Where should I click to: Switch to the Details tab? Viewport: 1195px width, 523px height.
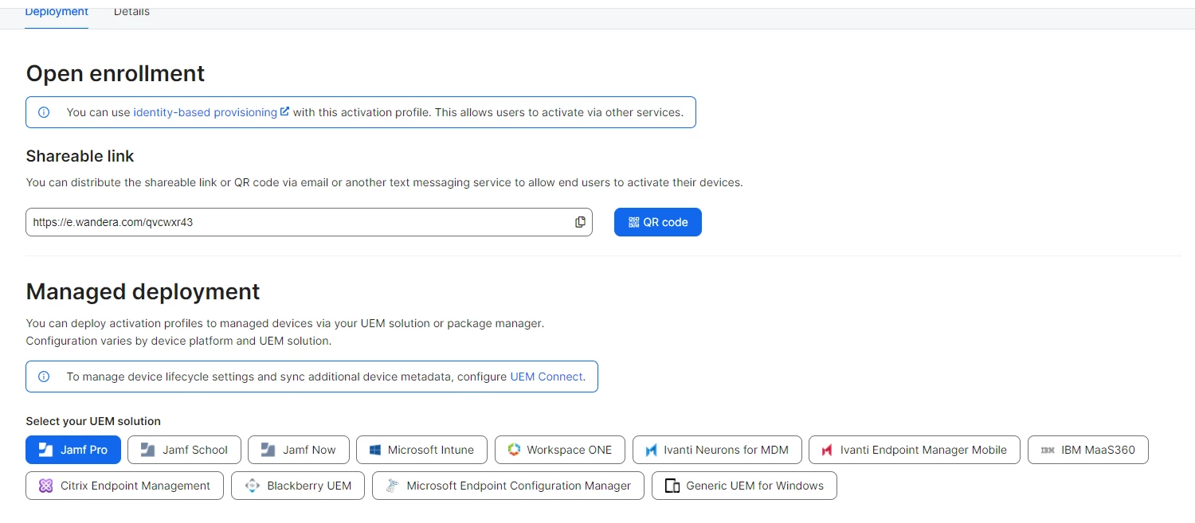click(131, 13)
